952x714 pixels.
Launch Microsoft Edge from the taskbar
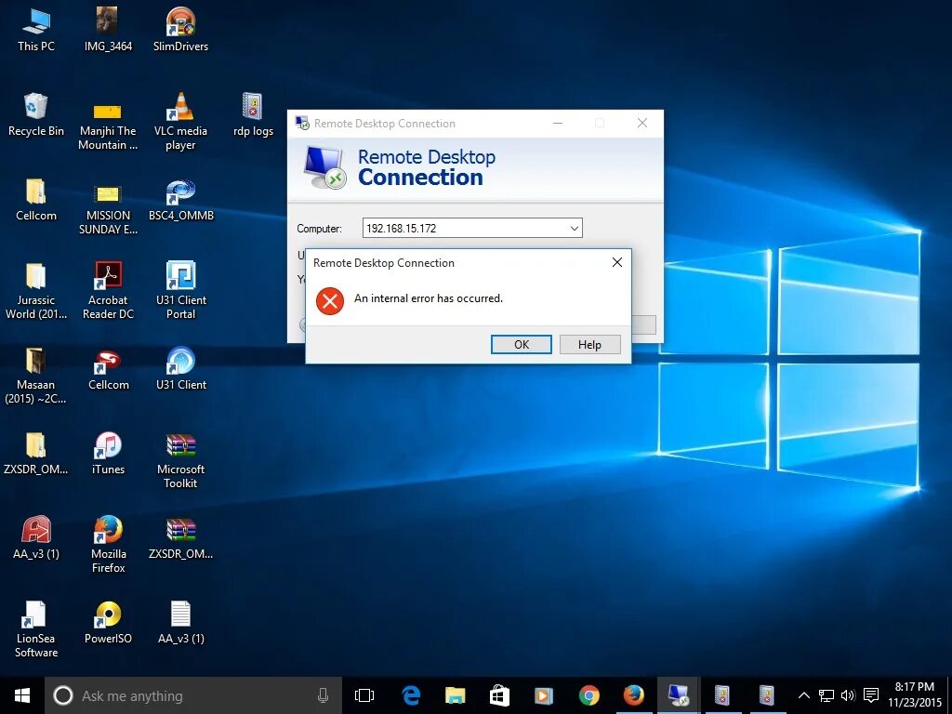(x=409, y=694)
